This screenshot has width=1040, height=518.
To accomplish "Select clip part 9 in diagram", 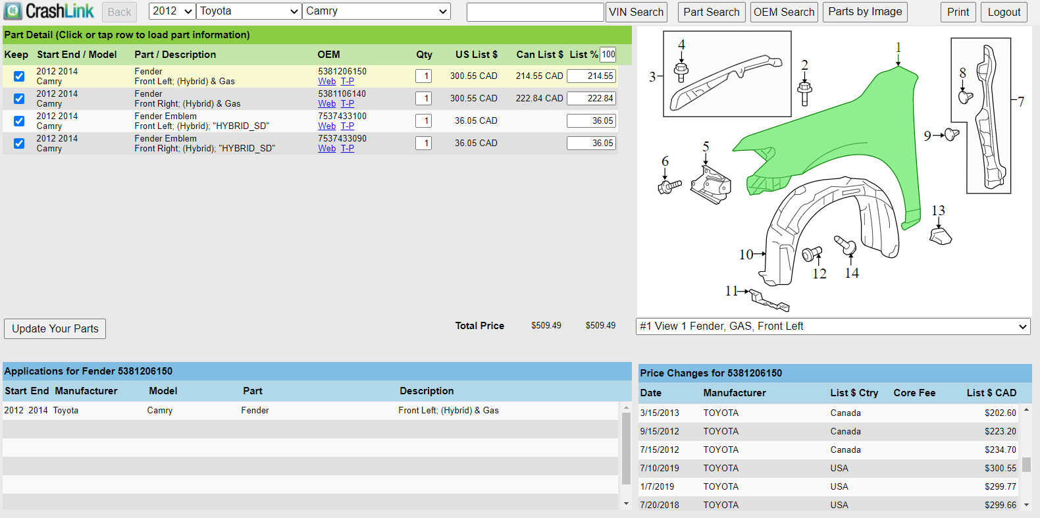I will tap(952, 135).
